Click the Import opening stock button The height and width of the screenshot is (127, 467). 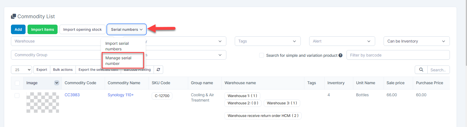click(x=83, y=29)
